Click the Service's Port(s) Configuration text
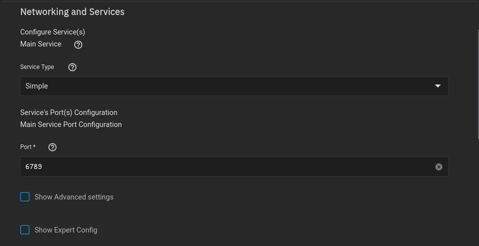 [69, 112]
